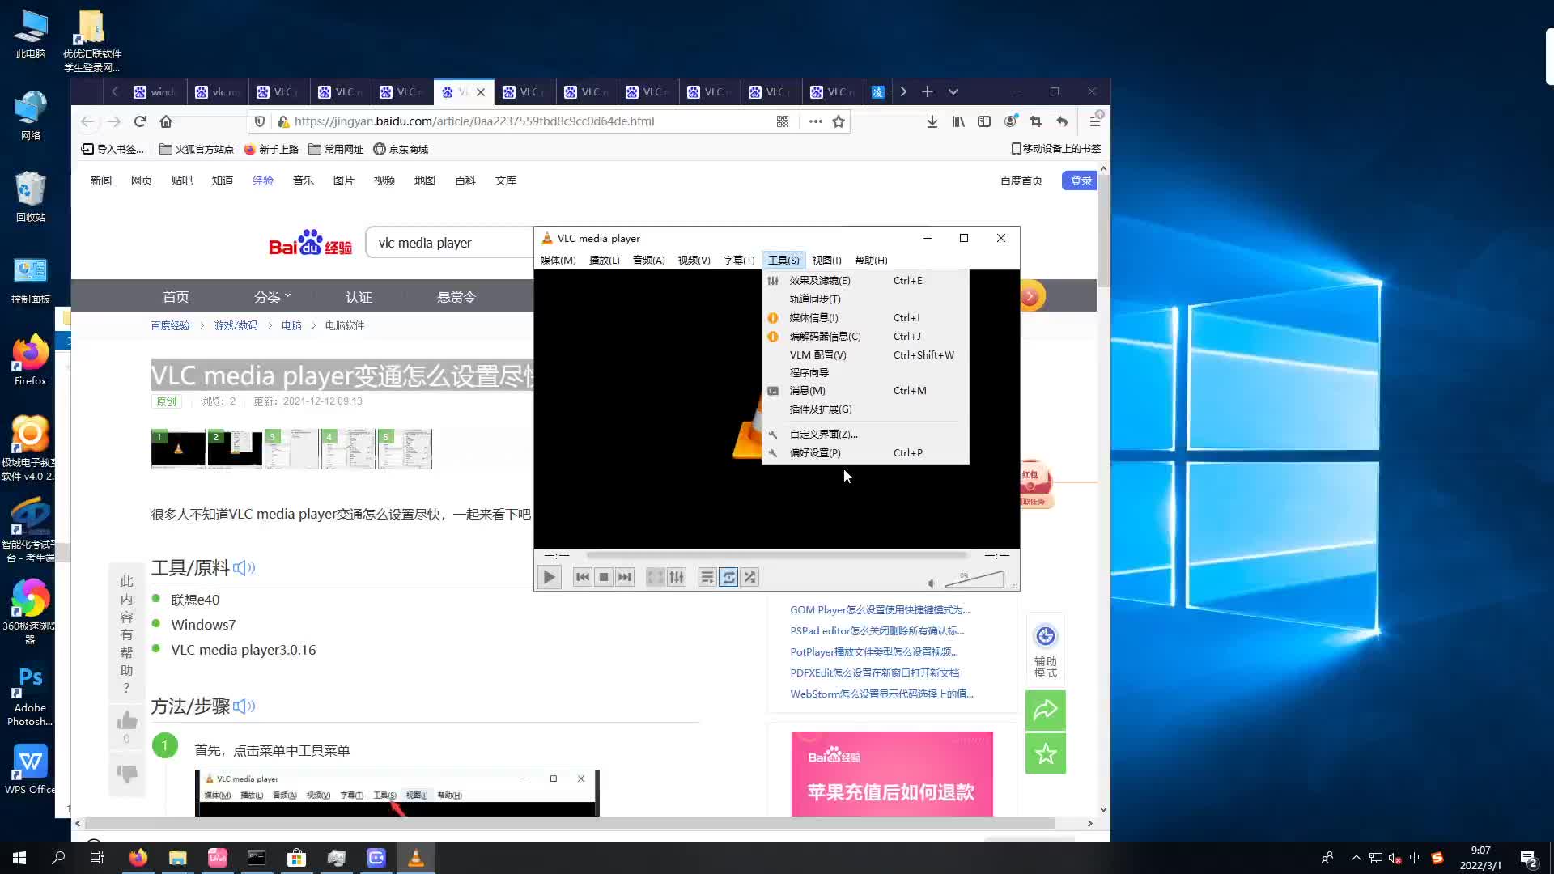Open step 2 article thumbnail
This screenshot has width=1554, height=874.
coord(235,449)
